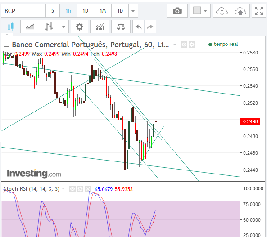Select the 5 minute timeframe
Screen dimensions: 267x237
53,11
